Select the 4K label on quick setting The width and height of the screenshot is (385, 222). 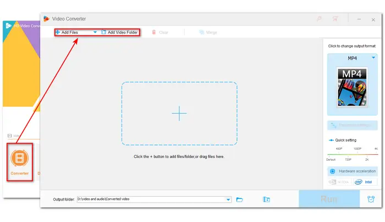pyautogui.click(x=376, y=149)
